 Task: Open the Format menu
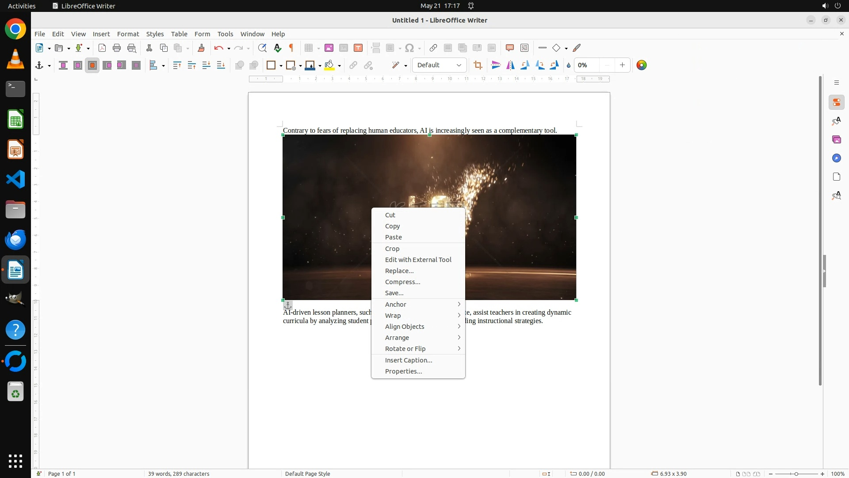128,34
